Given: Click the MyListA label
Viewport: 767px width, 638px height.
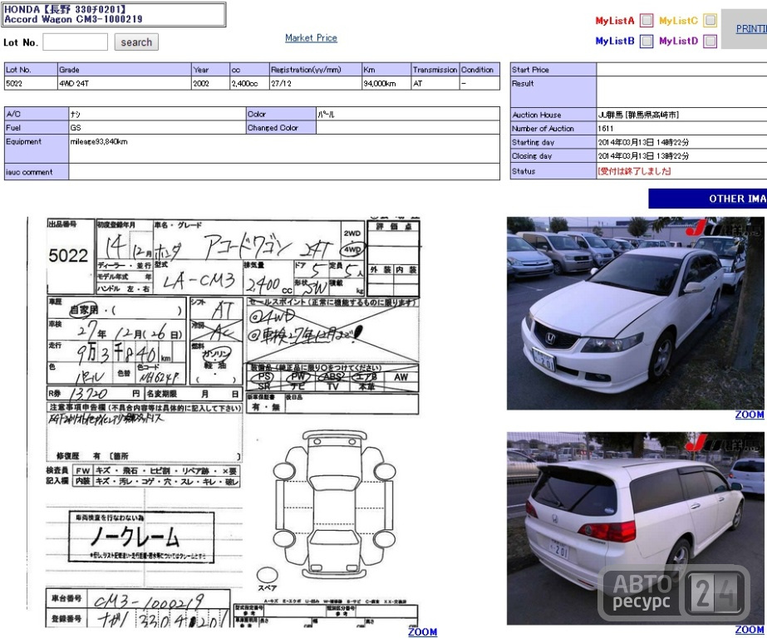Looking at the screenshot, I should [615, 21].
